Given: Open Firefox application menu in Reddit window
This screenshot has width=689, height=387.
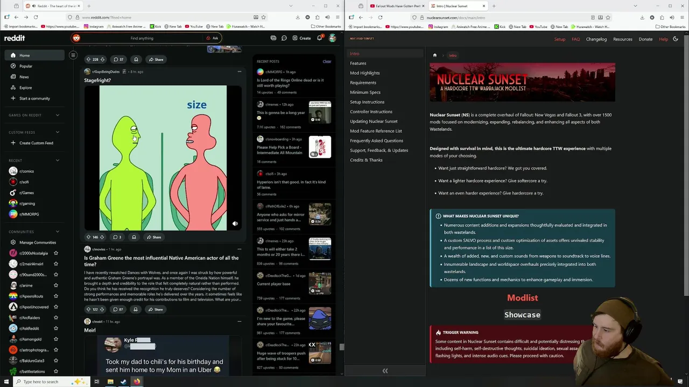Looking at the screenshot, I should click(x=338, y=17).
